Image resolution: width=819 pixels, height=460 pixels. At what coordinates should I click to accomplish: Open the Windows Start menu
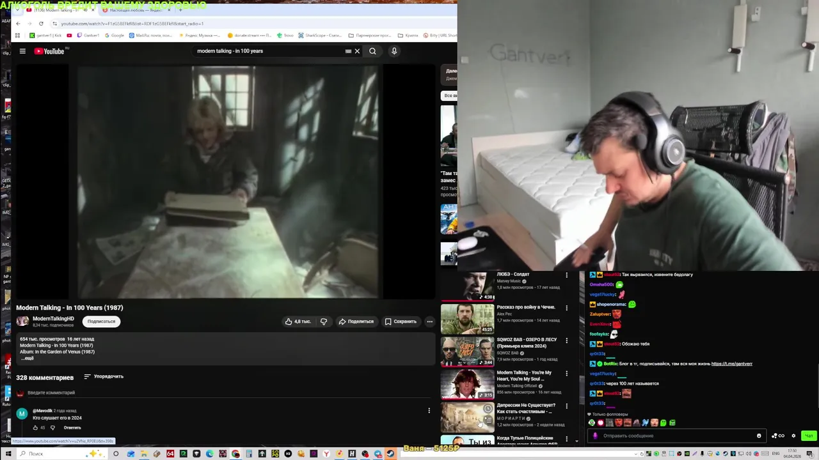click(x=8, y=454)
